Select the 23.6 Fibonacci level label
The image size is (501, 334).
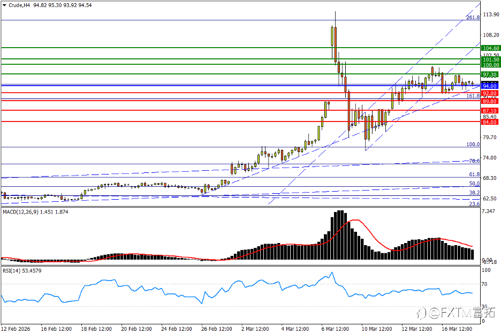474,204
